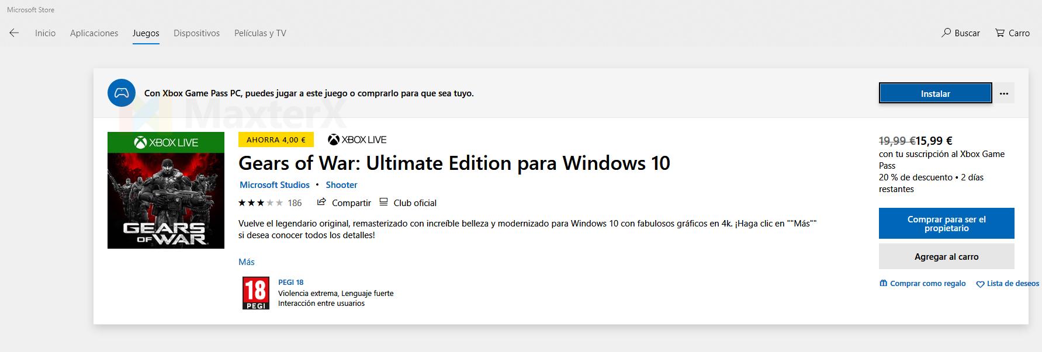
Task: Open the Dispositivos tab
Action: 196,33
